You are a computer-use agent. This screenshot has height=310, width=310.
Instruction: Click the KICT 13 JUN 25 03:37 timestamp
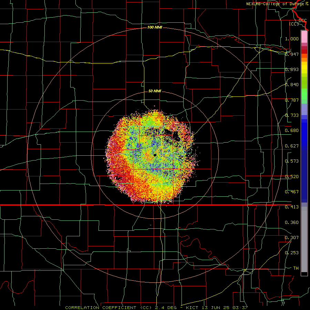(x=217, y=308)
